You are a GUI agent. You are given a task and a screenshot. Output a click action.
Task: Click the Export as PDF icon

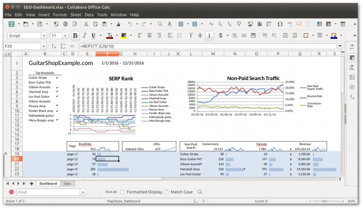click(56, 24)
